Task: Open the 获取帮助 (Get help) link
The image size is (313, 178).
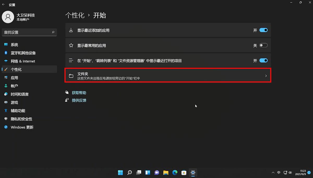Action: 79,92
